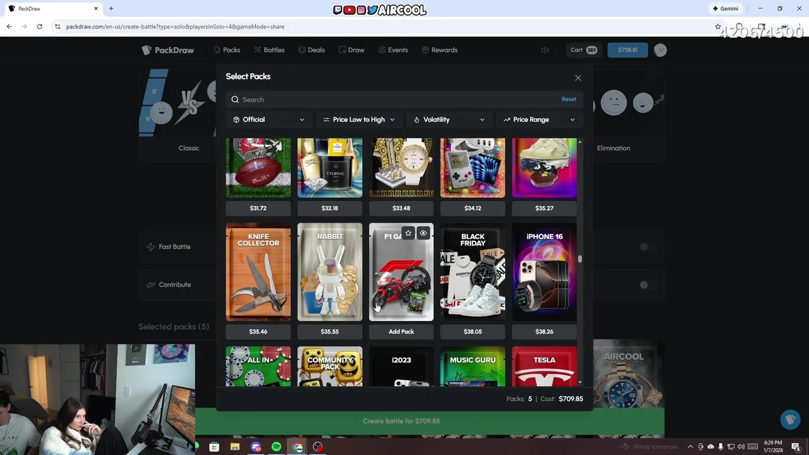
Task: Click the $35.55 Rabbit price button
Action: (x=330, y=331)
